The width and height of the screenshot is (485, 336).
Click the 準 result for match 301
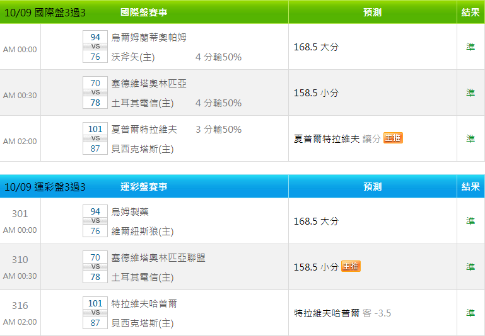pos(470,221)
